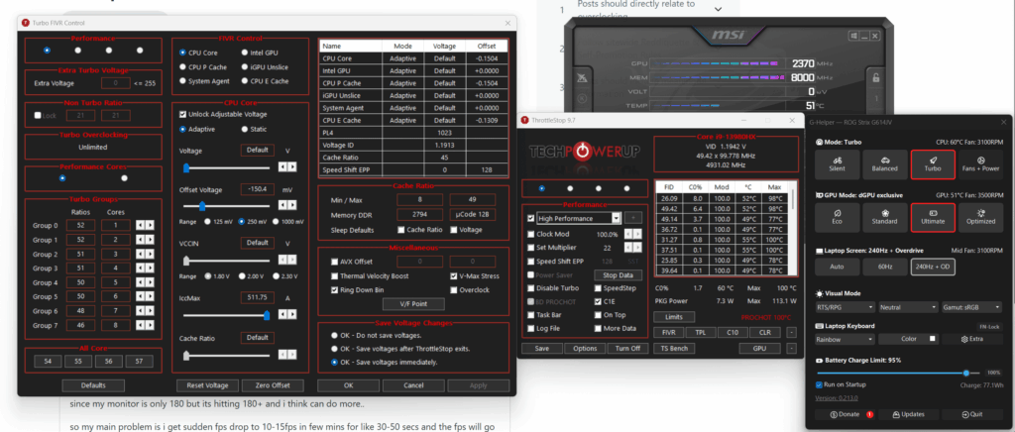Click ThrottleStop title bar app icon

point(524,120)
